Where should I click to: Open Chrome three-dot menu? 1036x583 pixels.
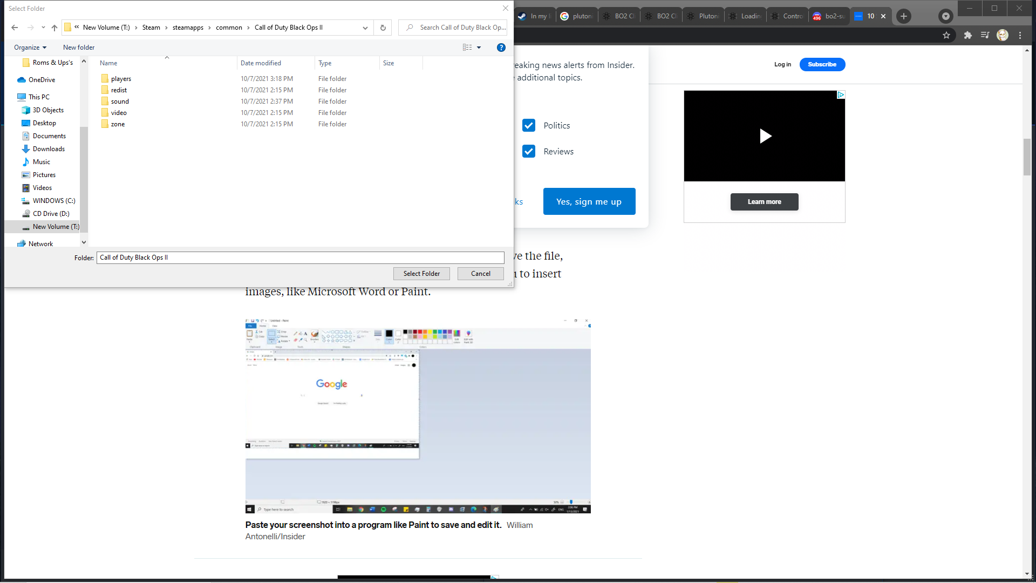[1020, 35]
